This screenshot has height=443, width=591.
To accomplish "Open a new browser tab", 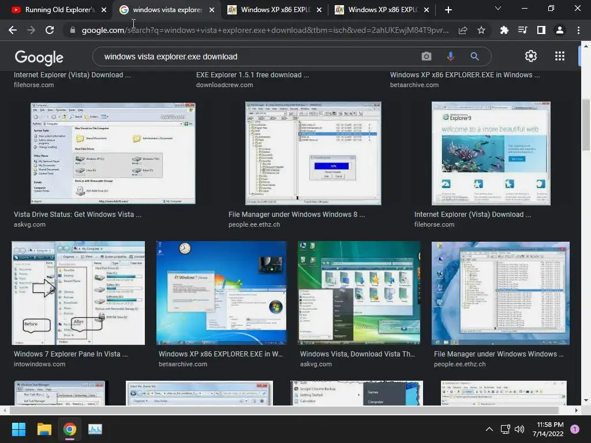I will [x=448, y=10].
